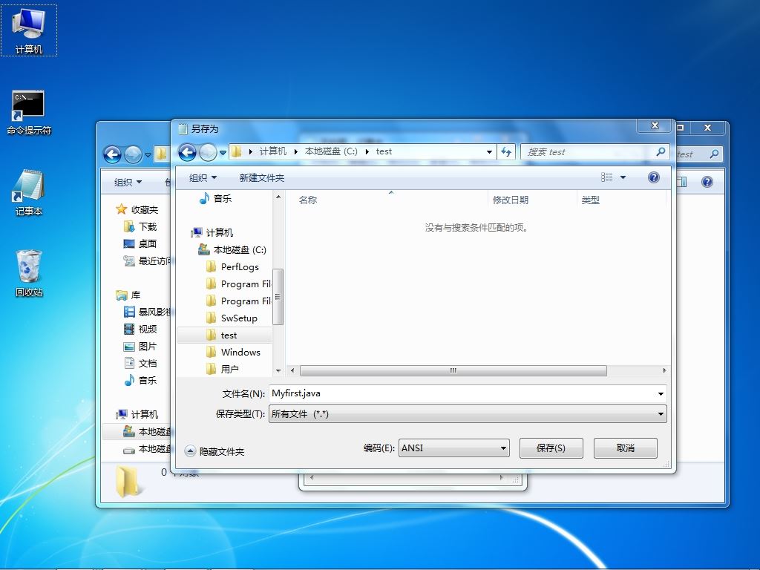Click the back arrow in 另存为 dialog

click(188, 152)
